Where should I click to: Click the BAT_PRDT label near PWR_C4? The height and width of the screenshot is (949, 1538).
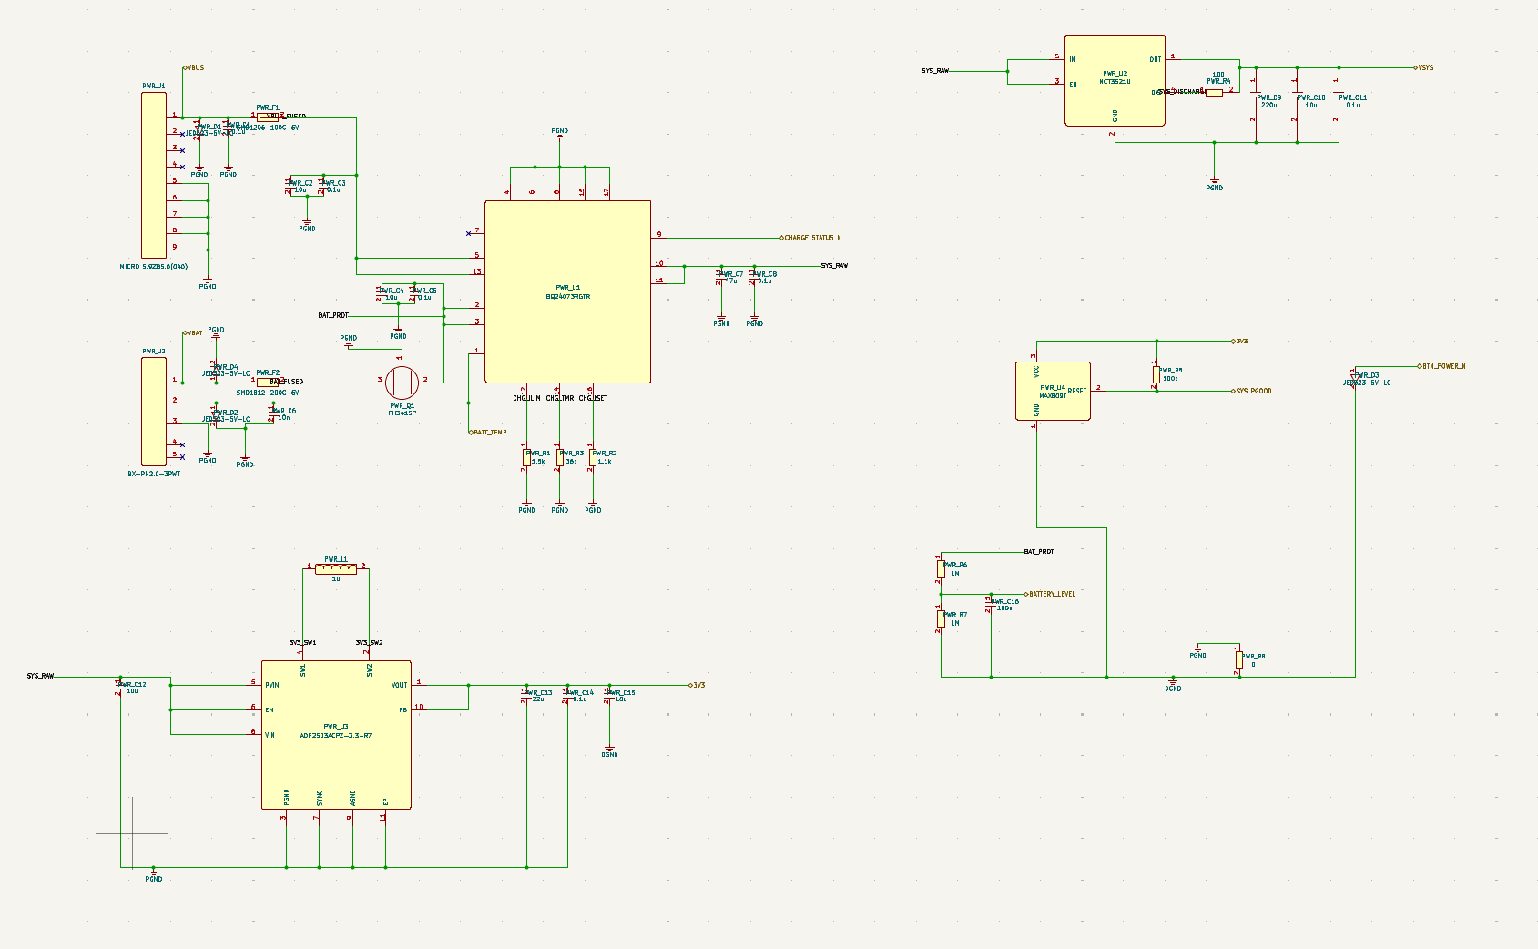[x=333, y=315]
